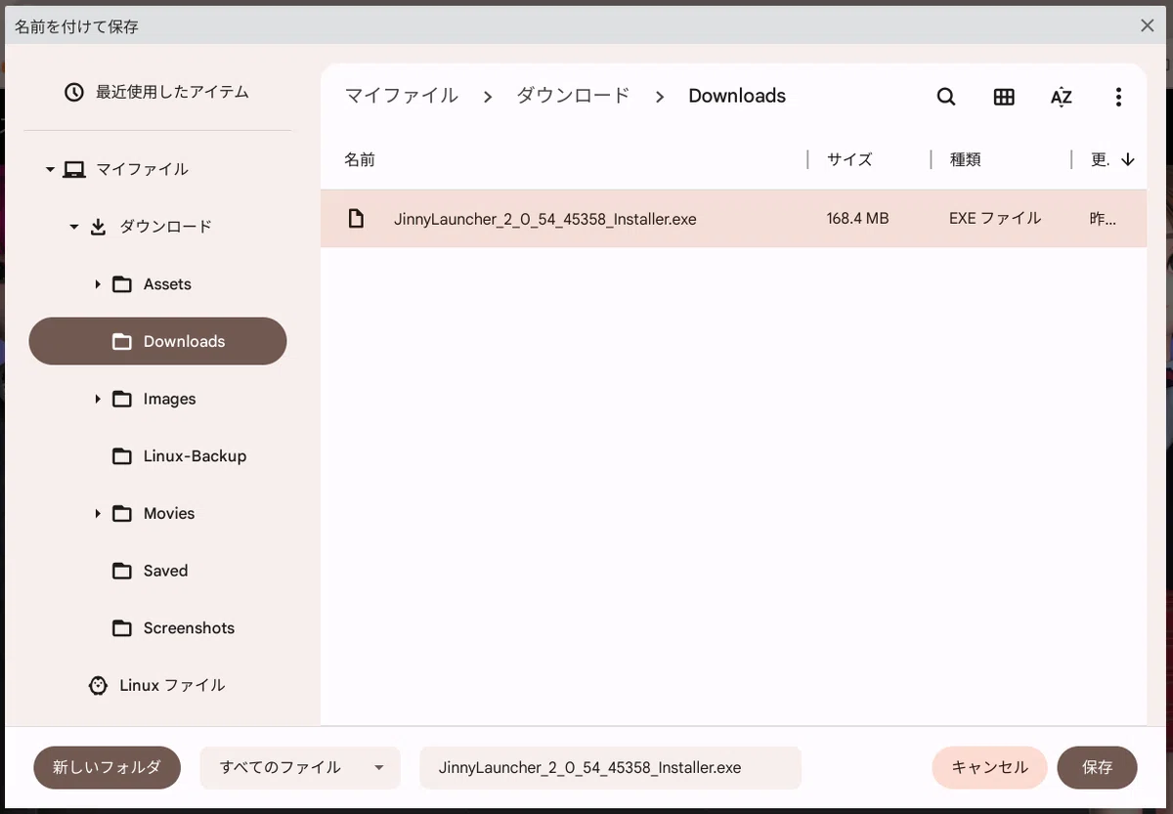Collapse the ダウンロード tree node
This screenshot has width=1173, height=814.
74,227
